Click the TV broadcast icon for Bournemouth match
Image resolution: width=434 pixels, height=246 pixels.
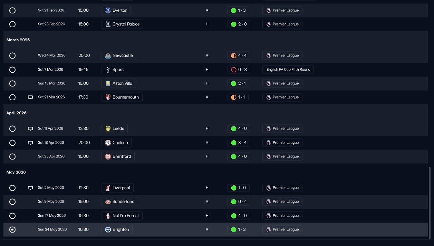pos(30,97)
